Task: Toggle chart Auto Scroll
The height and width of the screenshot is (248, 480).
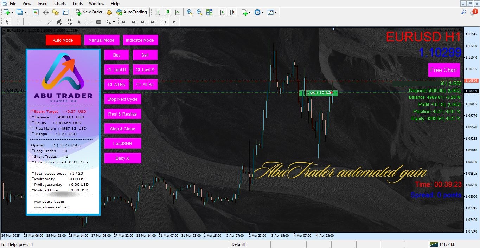Action: point(222,12)
